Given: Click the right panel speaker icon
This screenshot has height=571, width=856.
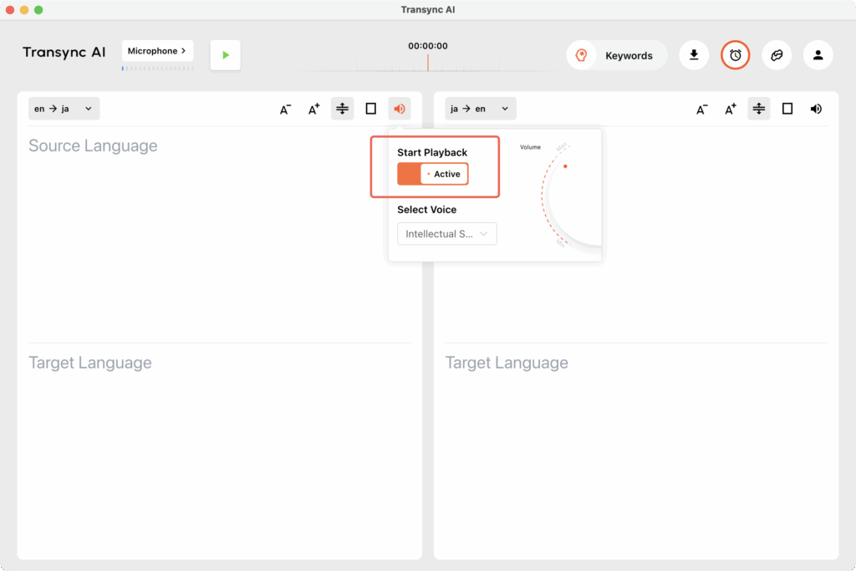Looking at the screenshot, I should tap(815, 109).
